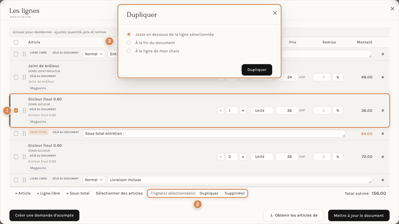Toggle percent discount on Joint de brûleur line
Viewport: 399px width, 224px height.
click(338, 77)
